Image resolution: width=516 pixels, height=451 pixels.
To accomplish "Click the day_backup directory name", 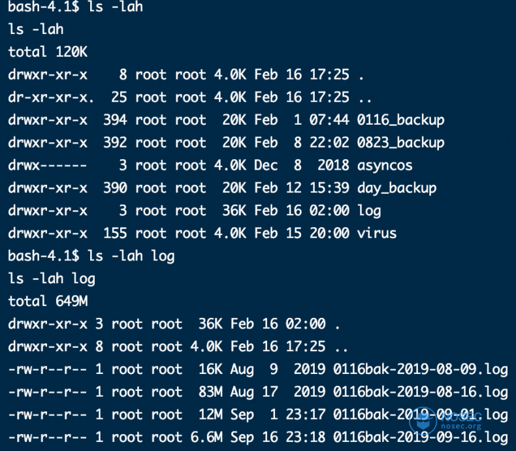I will 397,189.
